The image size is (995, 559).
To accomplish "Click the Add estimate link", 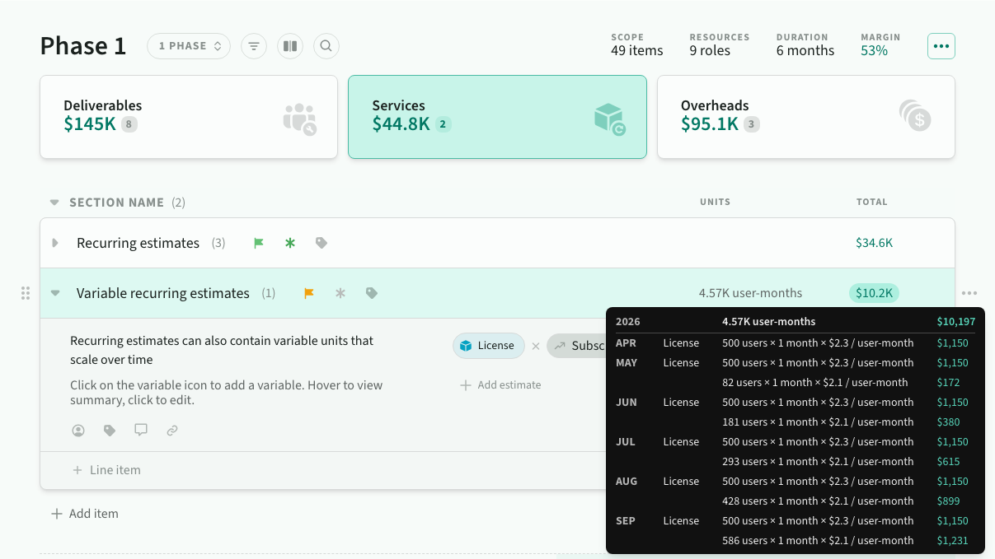I will tap(501, 384).
